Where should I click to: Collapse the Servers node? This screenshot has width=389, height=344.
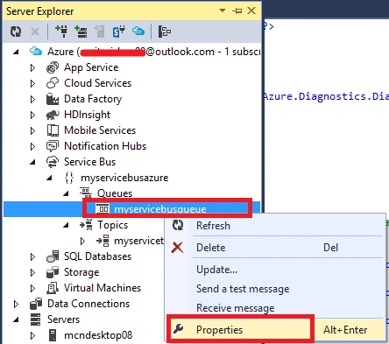pos(16,319)
